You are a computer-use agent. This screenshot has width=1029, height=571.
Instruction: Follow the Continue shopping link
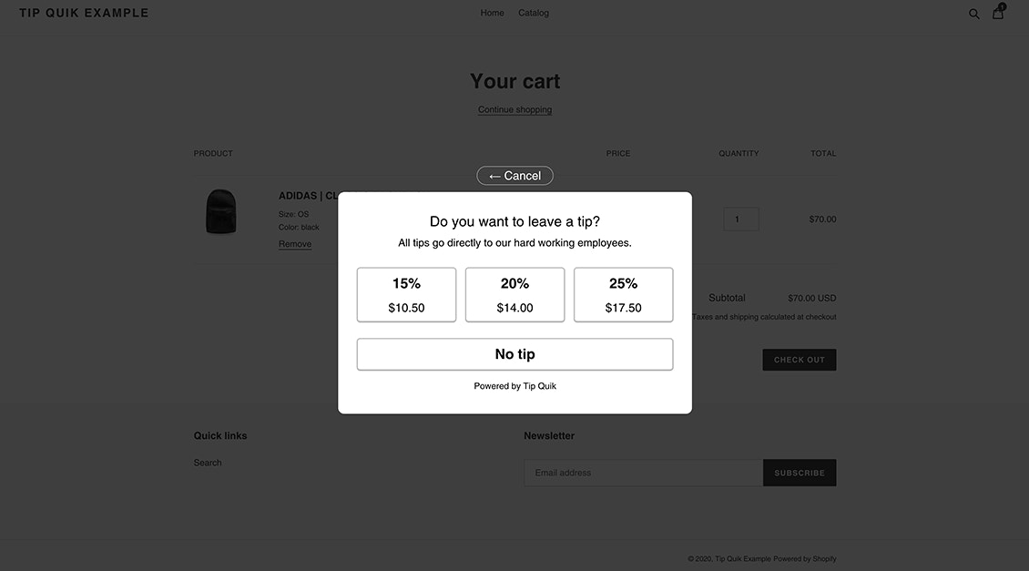(514, 109)
